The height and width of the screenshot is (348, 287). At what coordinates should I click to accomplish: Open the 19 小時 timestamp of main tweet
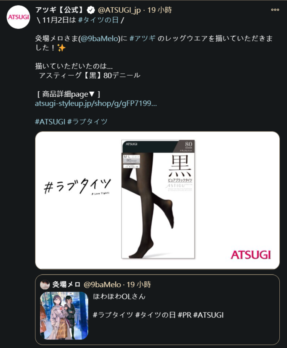160,10
